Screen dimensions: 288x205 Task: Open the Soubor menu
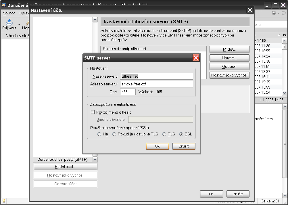[9, 13]
